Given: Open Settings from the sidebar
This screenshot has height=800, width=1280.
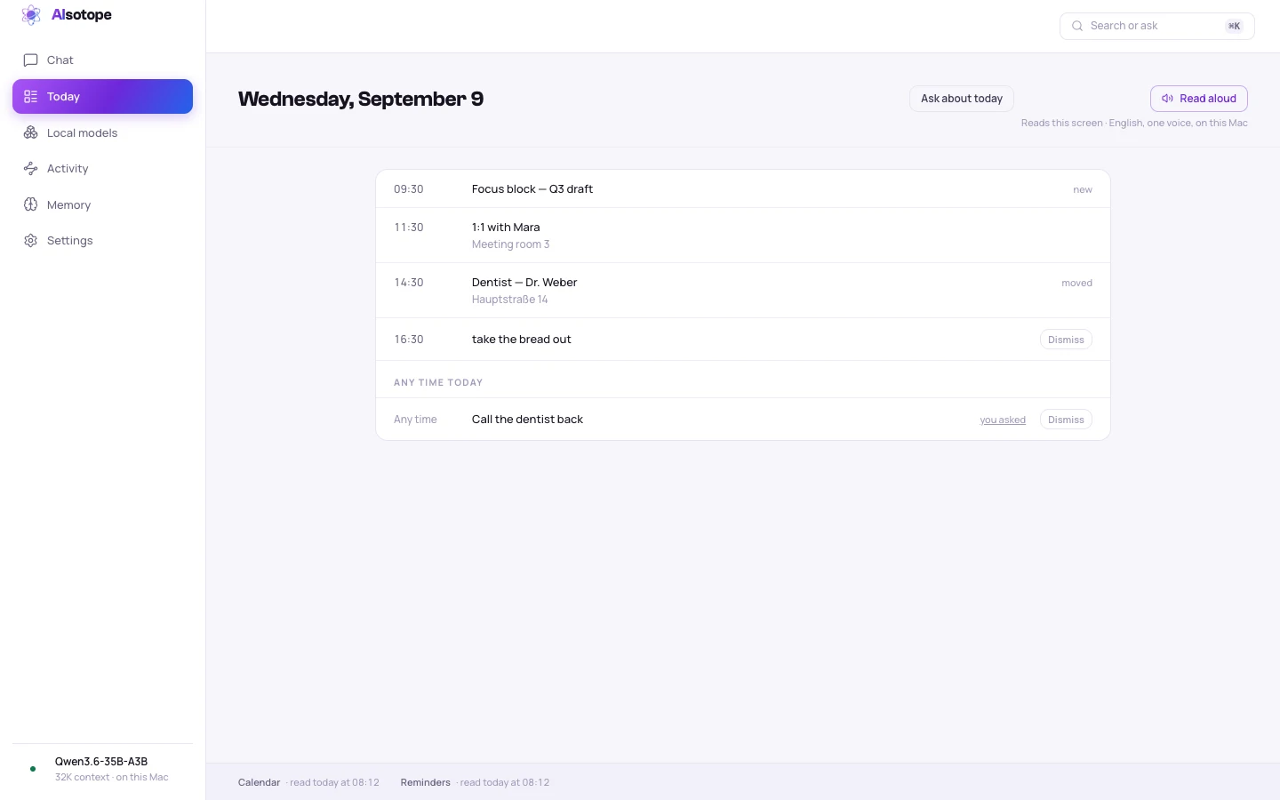Looking at the screenshot, I should 102,241.
